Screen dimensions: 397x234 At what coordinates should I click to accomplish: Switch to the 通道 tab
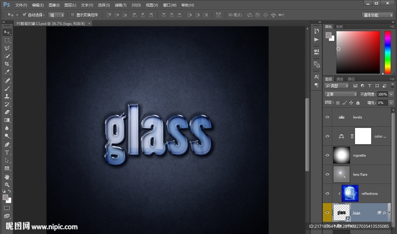click(340, 79)
